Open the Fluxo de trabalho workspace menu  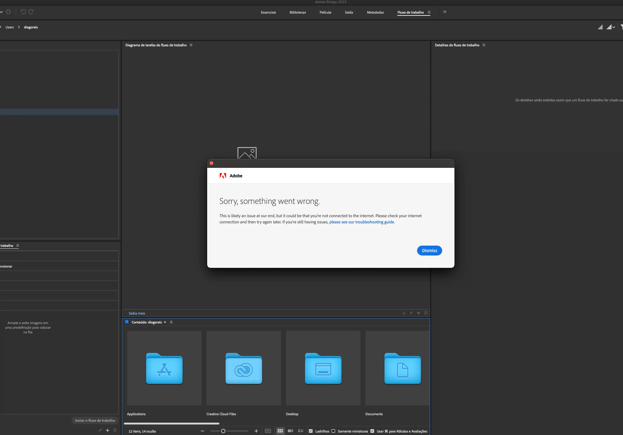(429, 12)
